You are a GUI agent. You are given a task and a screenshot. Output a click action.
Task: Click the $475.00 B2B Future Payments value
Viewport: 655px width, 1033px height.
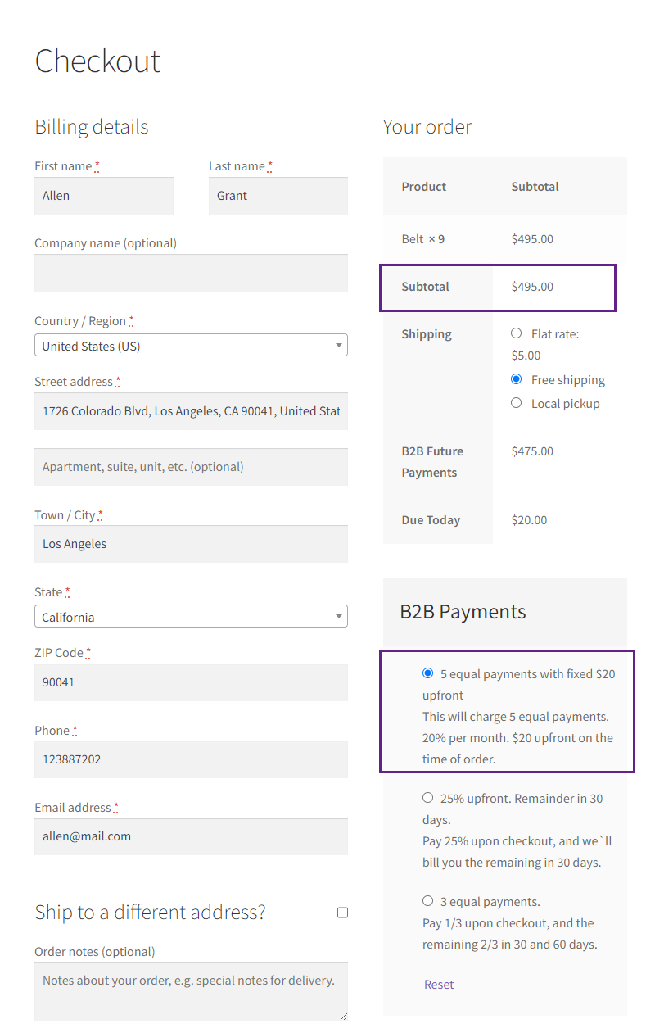pos(532,451)
